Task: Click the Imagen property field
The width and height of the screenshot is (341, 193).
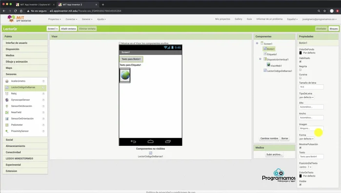Action: coord(311,128)
